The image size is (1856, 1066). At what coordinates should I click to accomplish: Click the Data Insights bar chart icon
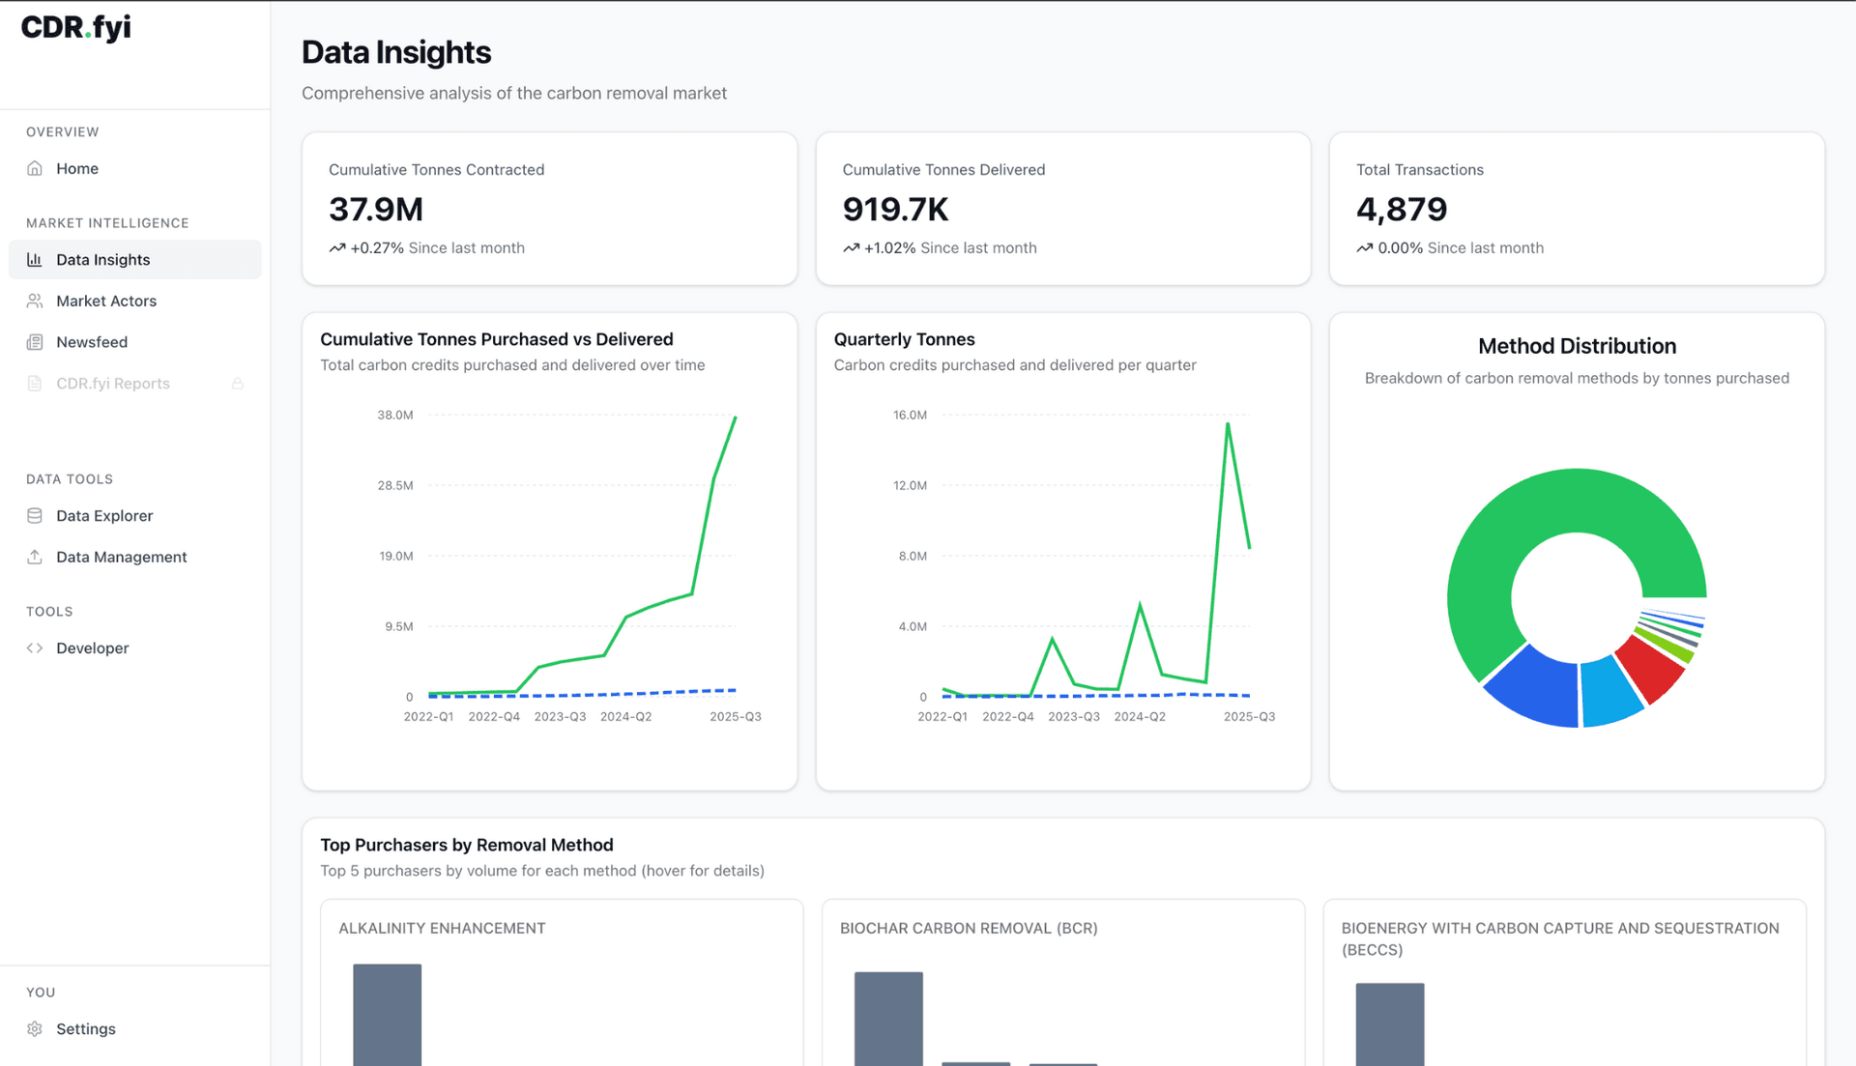35,260
